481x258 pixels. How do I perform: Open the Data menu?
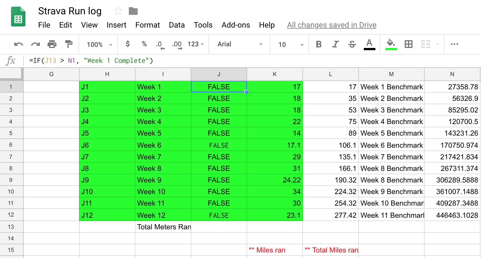tap(177, 25)
